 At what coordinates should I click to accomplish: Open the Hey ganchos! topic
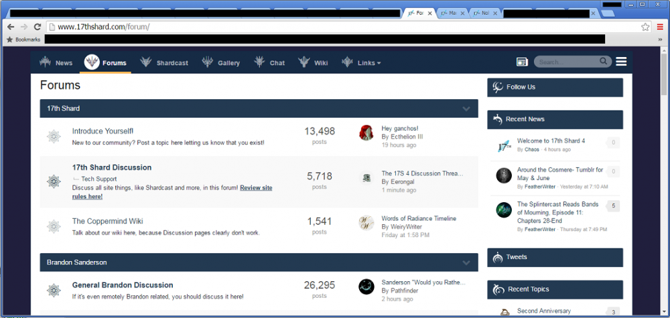click(400, 129)
